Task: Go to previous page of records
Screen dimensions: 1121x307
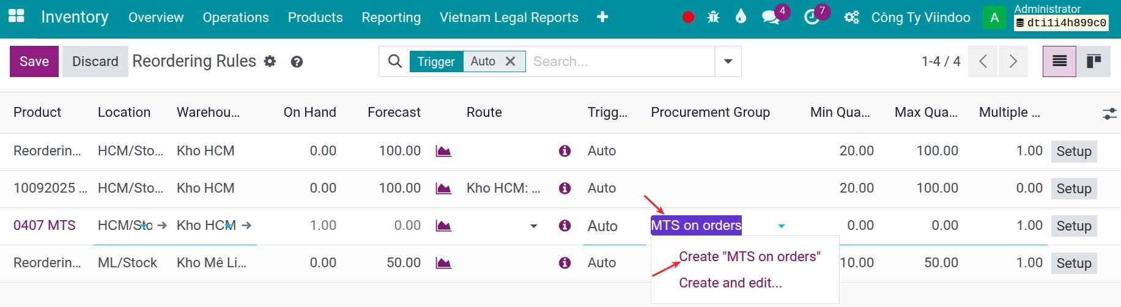Action: point(983,61)
